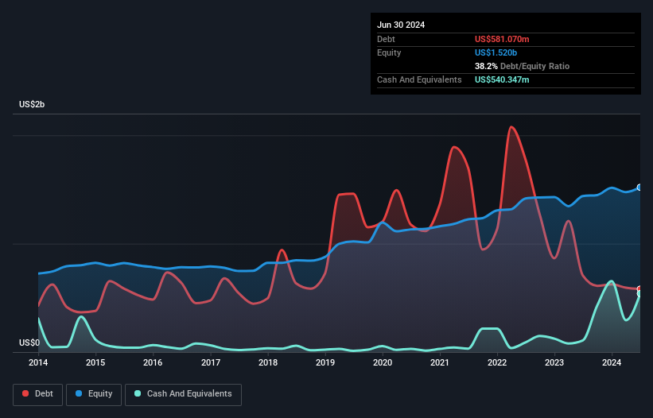
Task: Click the 2014 x-axis label
Action: (38, 362)
